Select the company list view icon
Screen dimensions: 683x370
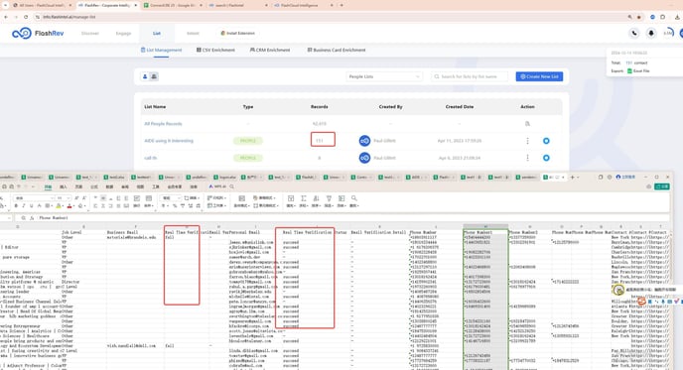click(x=154, y=76)
